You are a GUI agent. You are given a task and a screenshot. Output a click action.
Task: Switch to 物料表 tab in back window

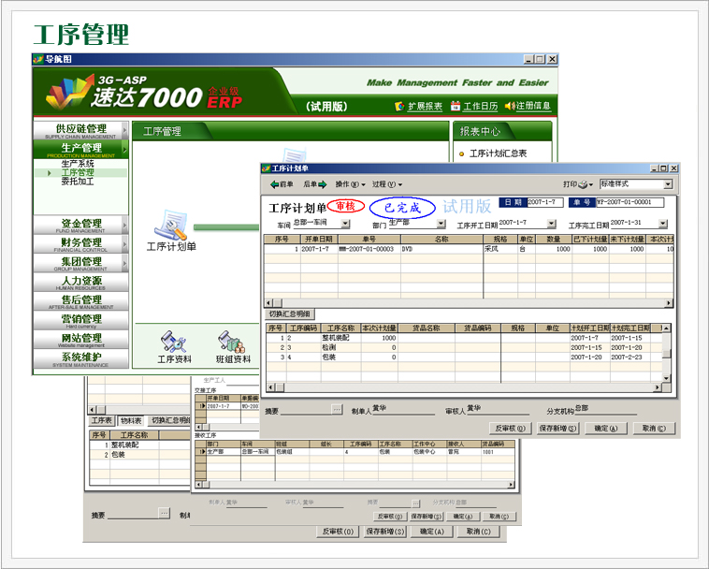[131, 420]
